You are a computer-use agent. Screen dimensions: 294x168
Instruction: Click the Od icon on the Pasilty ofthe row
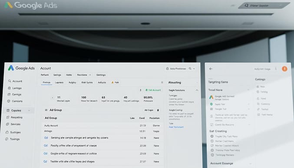tap(46, 146)
